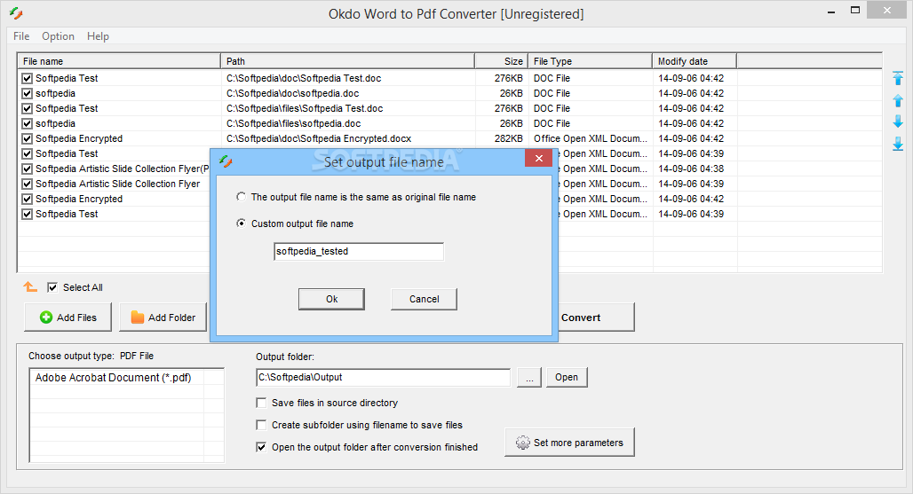Sort by Size column header

pos(501,61)
